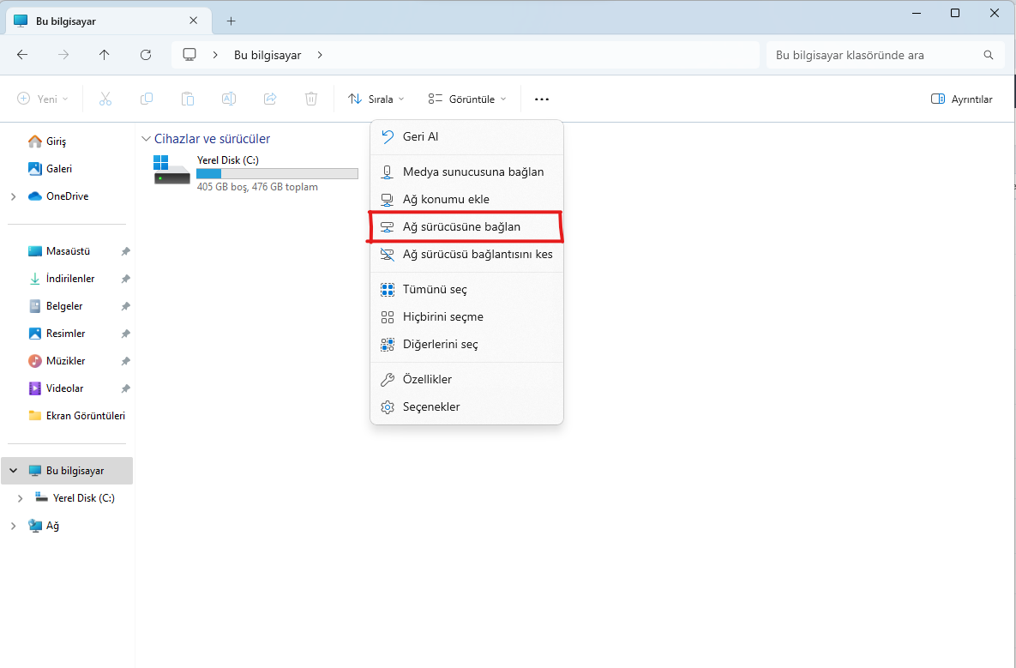Screen dimensions: 1016x668
Task: Collapse the Cihazlar ve sürücüler group
Action: tap(146, 139)
